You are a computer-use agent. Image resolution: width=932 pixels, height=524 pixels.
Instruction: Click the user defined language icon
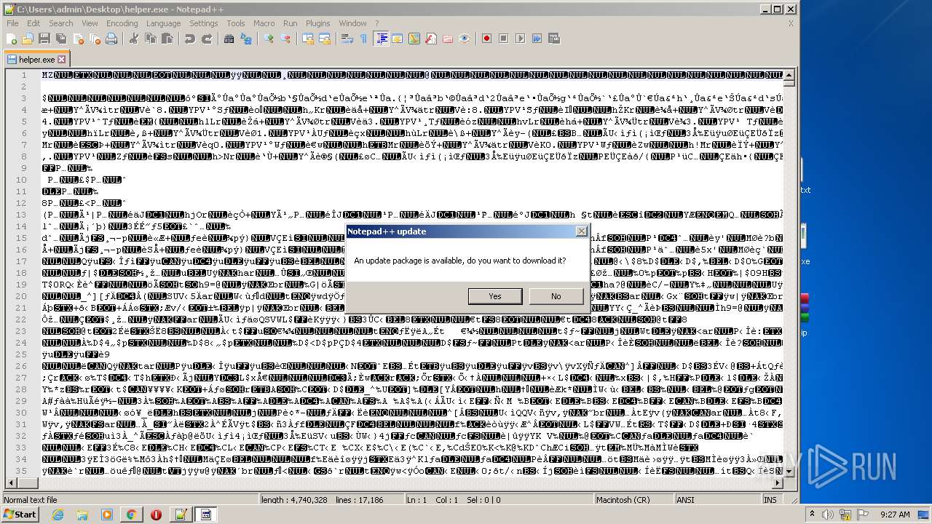click(398, 39)
